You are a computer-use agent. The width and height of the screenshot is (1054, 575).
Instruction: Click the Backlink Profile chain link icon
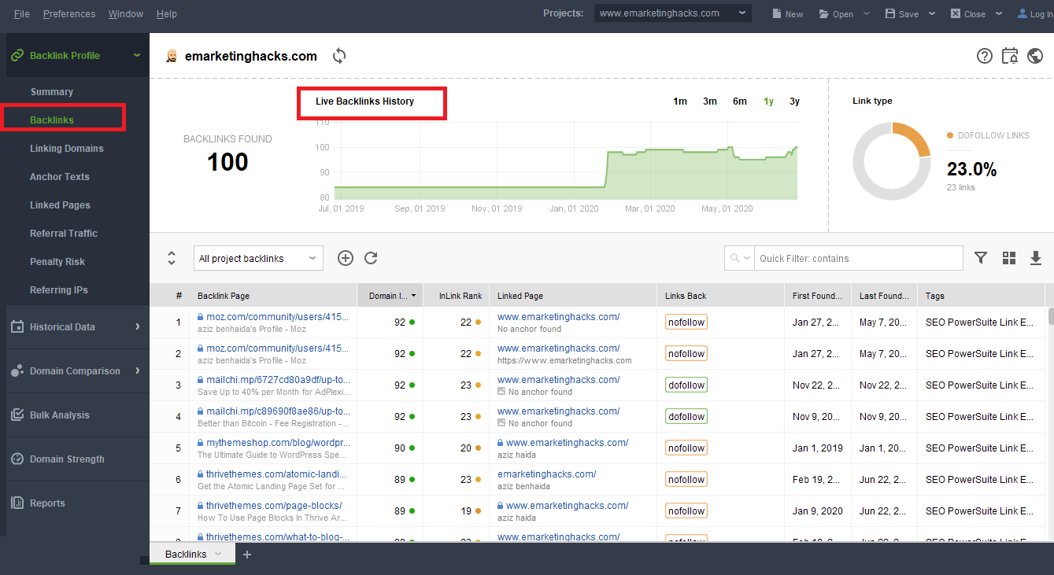point(17,56)
